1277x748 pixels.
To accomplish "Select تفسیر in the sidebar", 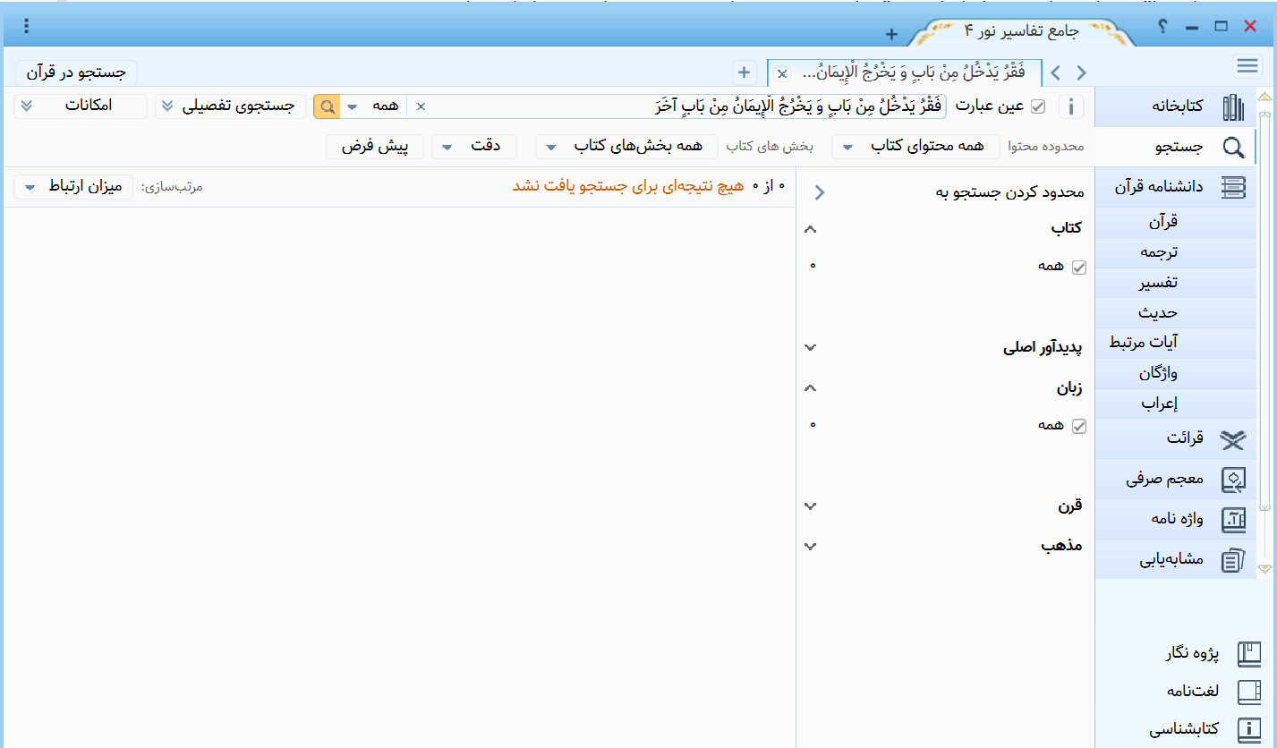I will tap(1158, 283).
